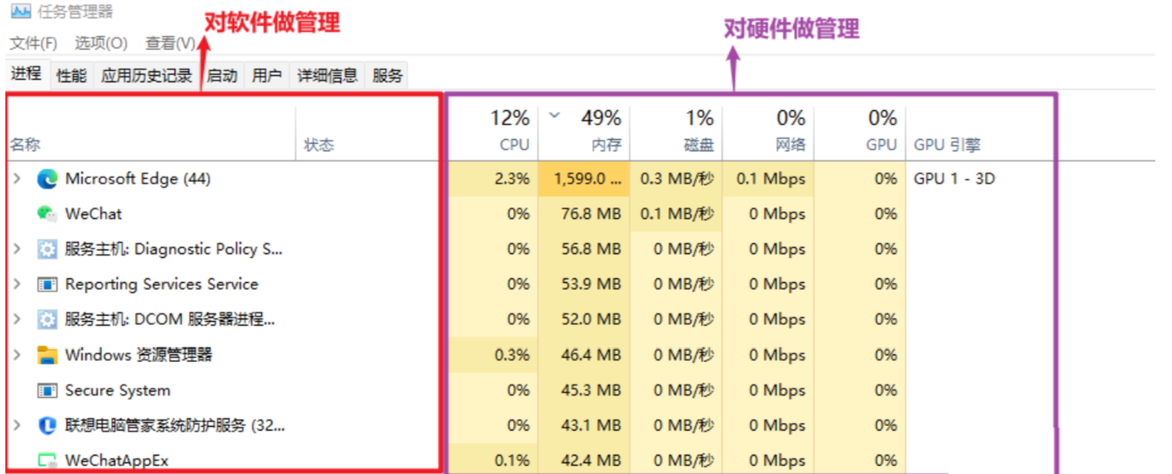
Task: Switch to the 服务 tab
Action: [x=387, y=75]
